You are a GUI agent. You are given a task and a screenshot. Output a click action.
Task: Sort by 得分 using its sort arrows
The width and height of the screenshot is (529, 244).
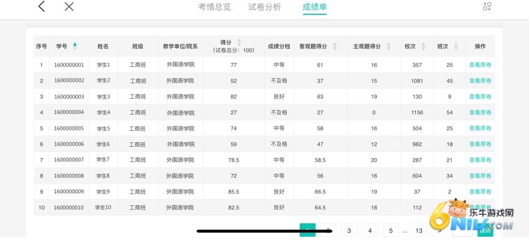239,42
